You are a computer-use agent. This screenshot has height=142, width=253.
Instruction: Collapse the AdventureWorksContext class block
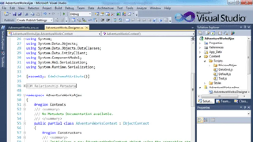25,123
